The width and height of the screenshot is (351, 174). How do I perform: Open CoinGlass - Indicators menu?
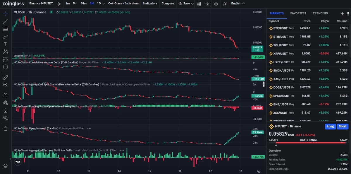click(123, 4)
